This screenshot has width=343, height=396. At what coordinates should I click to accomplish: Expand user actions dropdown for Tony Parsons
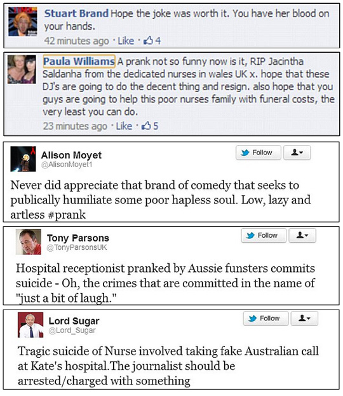tap(302, 235)
